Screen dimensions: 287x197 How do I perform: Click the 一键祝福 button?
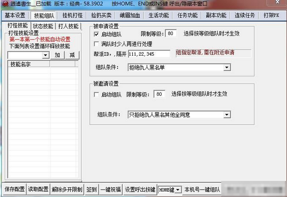111,190
